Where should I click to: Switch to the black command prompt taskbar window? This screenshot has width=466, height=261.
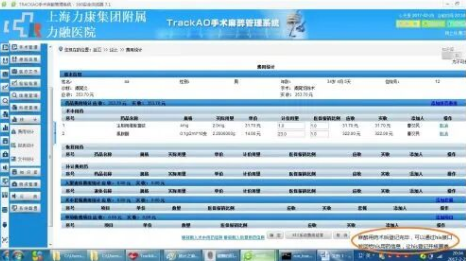click(x=295, y=255)
